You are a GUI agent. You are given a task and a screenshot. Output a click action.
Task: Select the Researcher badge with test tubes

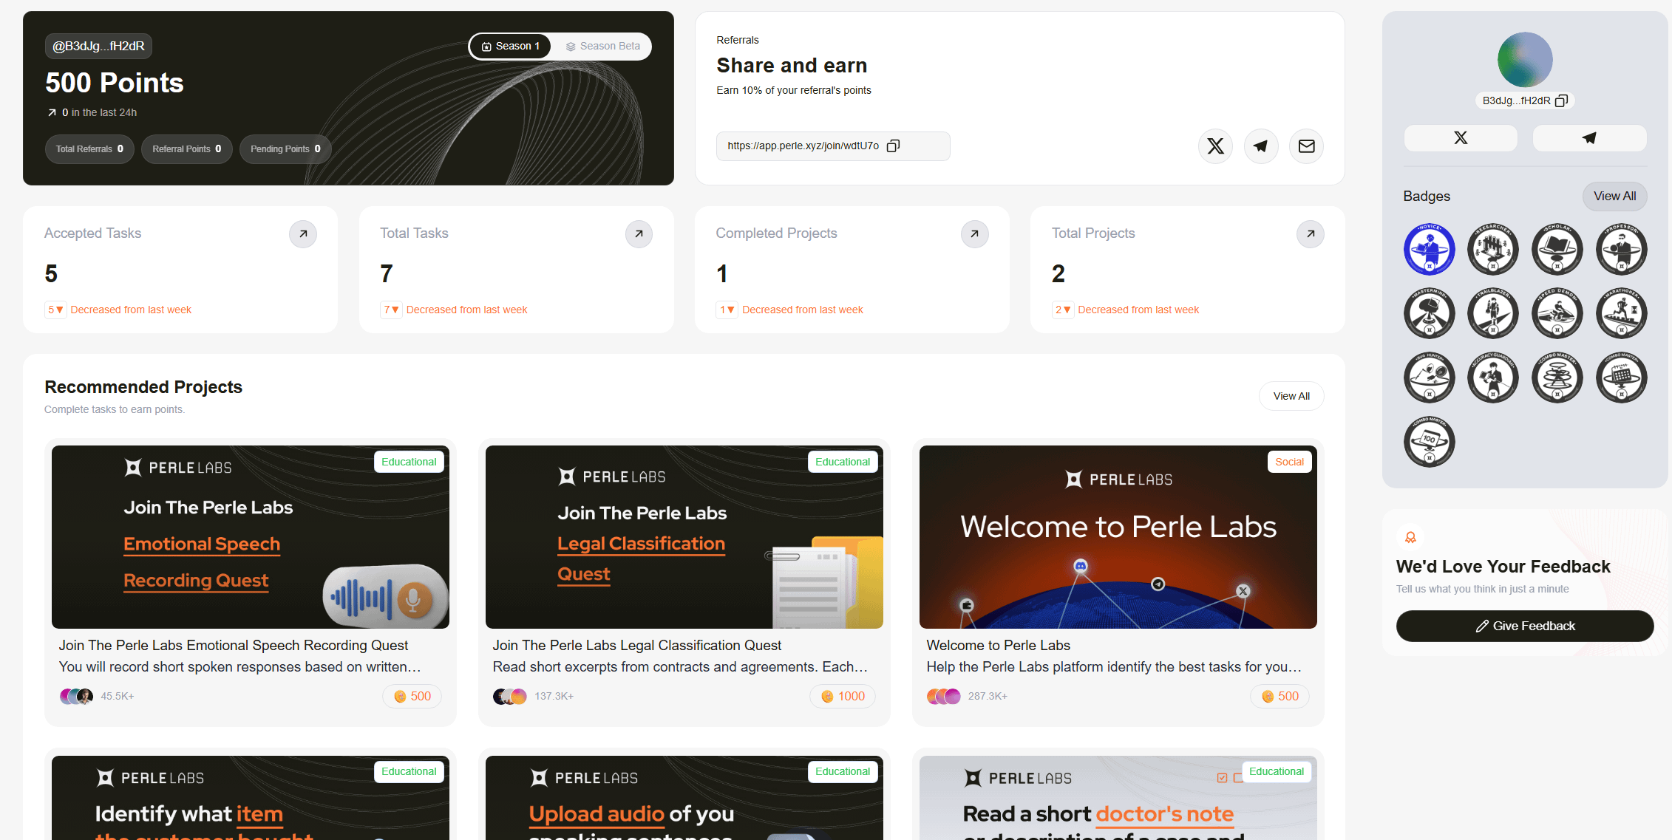tap(1492, 250)
